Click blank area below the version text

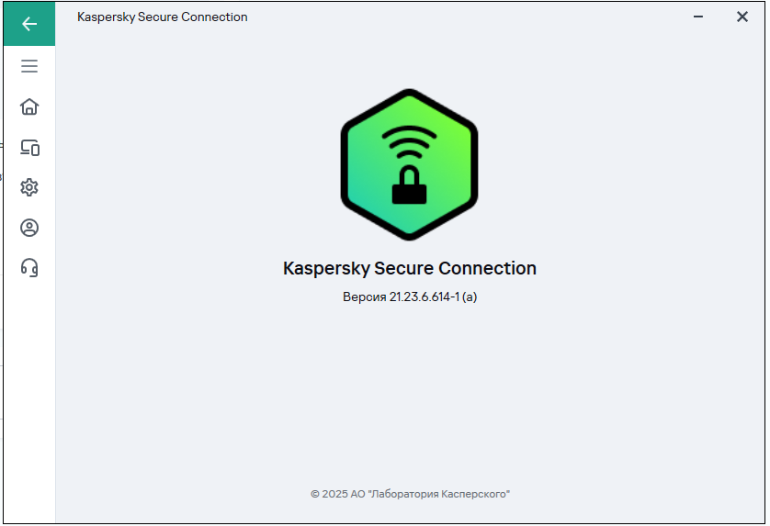409,386
